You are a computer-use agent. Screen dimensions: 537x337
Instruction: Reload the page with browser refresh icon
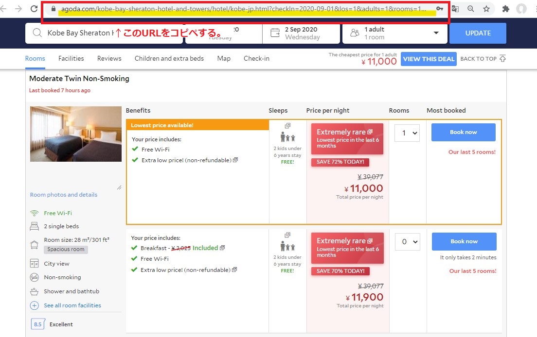tap(34, 9)
